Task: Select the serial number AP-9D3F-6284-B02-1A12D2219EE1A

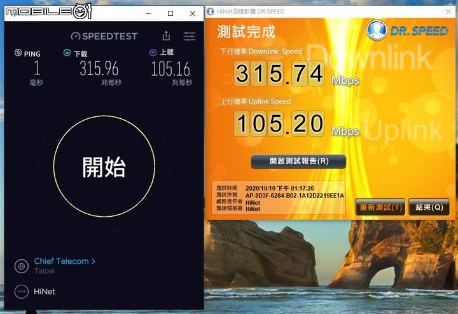Action: pos(295,196)
